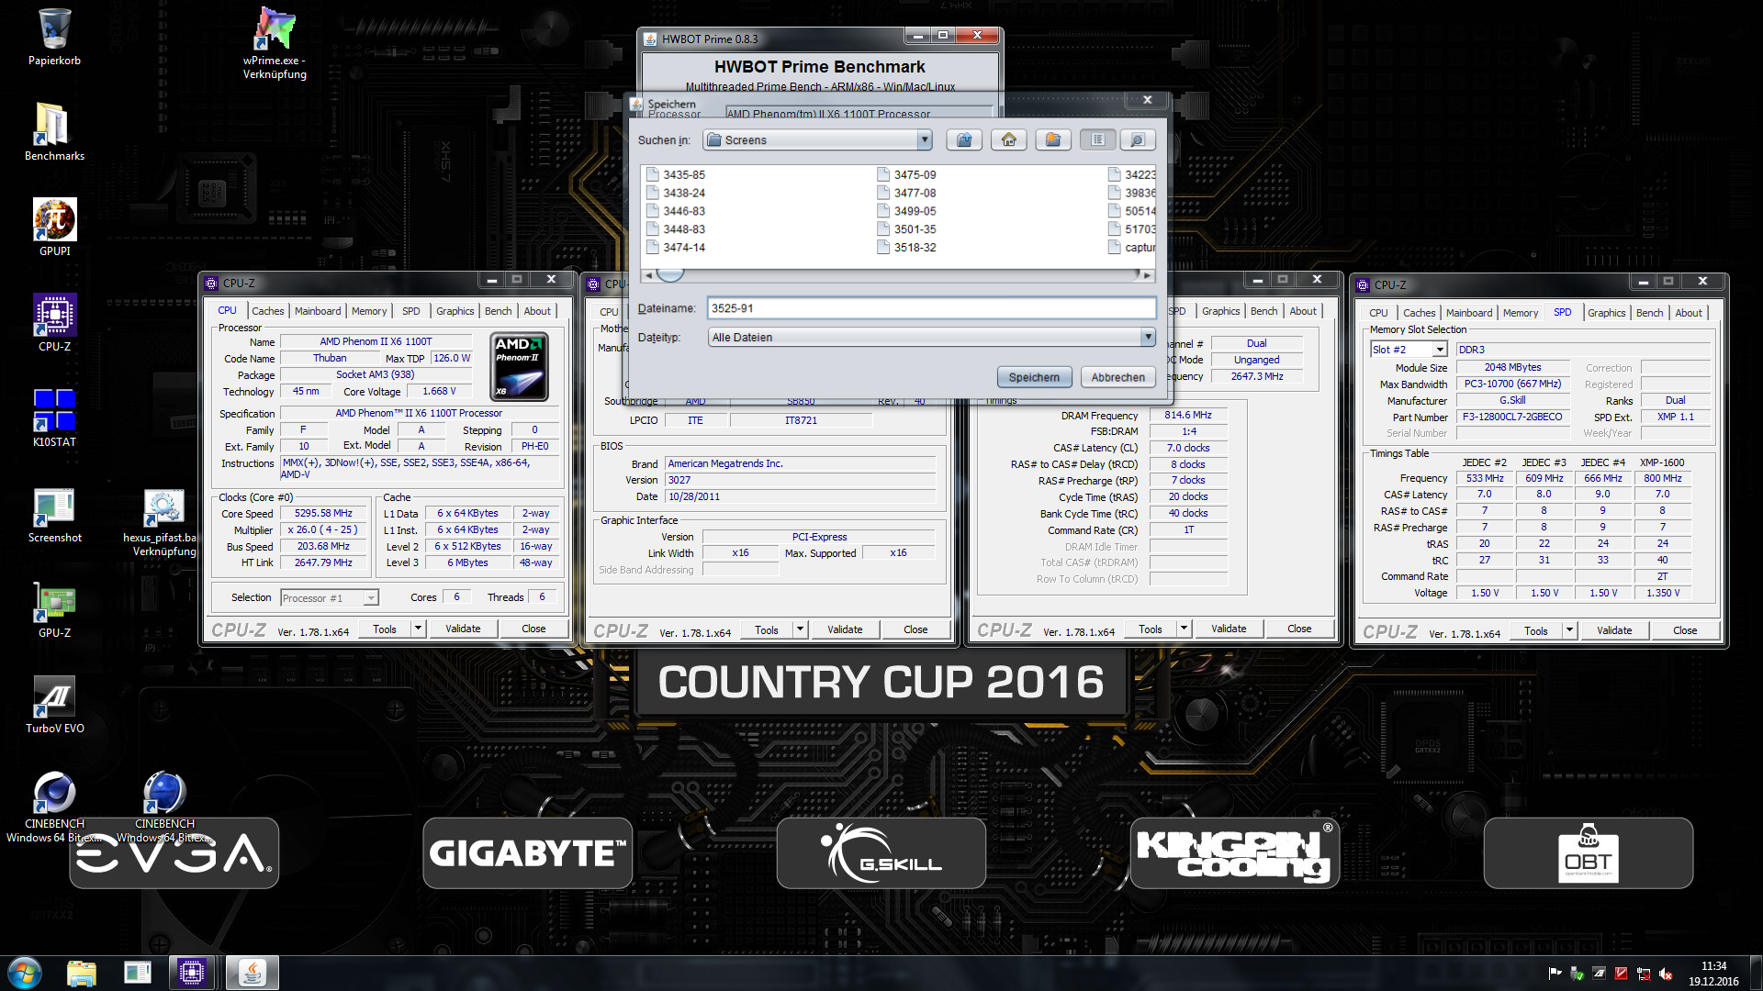Open the Slot #2 memory slot dropdown
The image size is (1763, 991).
pyautogui.click(x=1440, y=350)
